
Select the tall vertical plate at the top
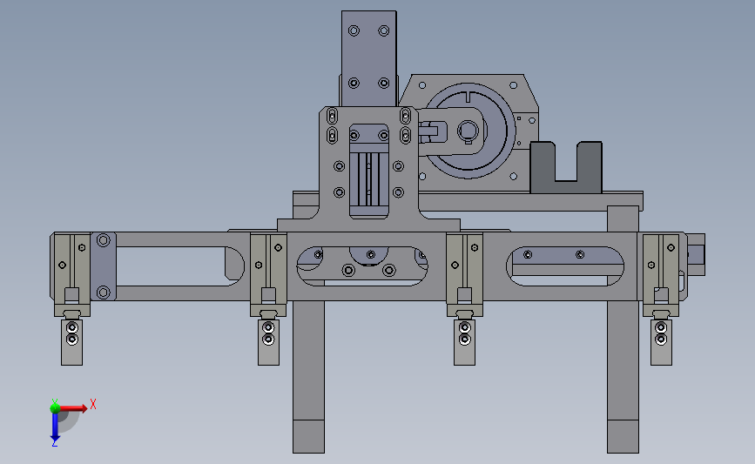coord(369,58)
